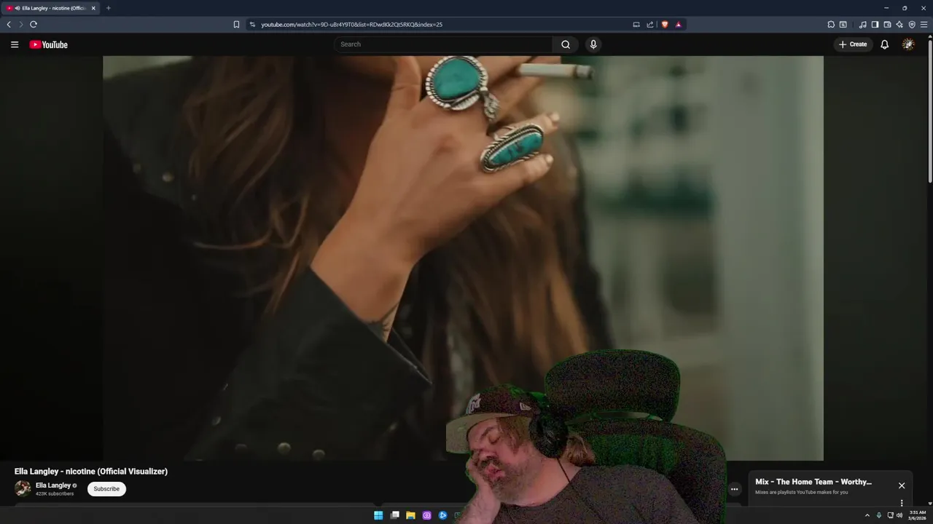Open Brave VPN shield icon

click(x=912, y=24)
